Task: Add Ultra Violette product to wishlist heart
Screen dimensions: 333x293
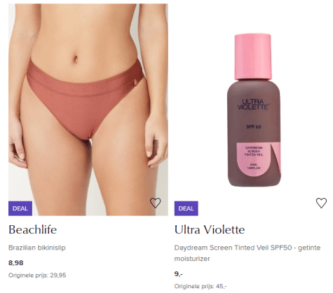Action: click(321, 203)
